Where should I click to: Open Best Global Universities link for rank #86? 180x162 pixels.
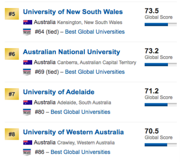[80, 152]
